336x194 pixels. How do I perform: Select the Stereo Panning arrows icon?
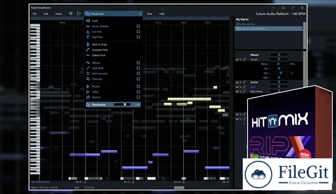(88, 26)
